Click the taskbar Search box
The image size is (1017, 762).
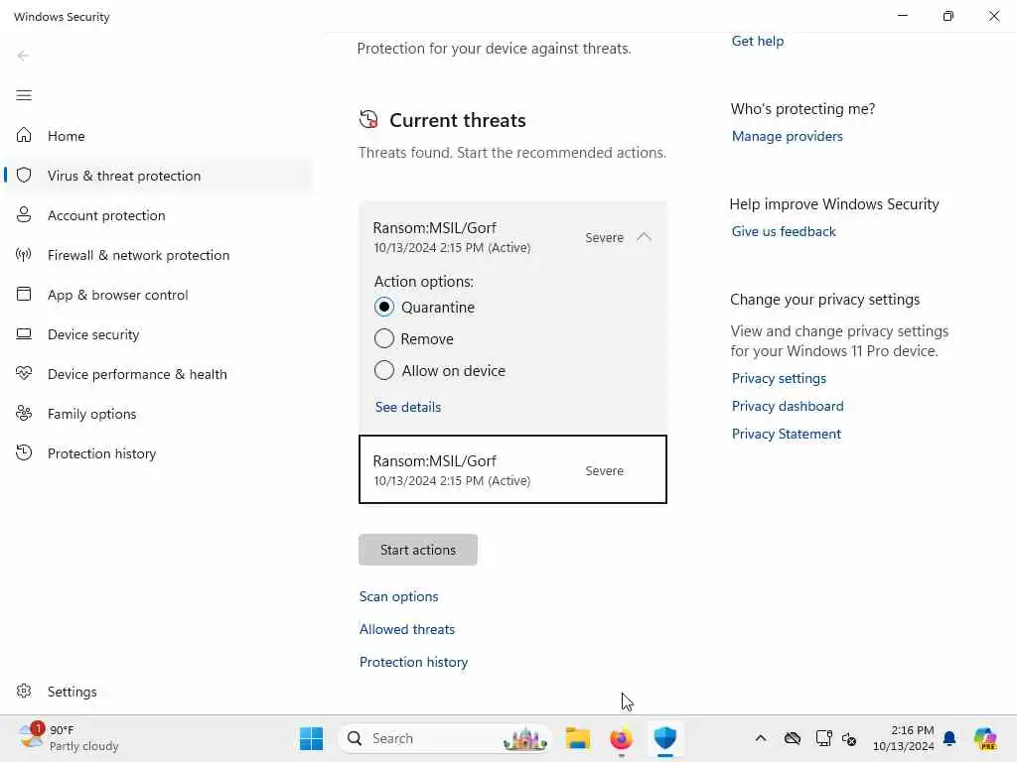pyautogui.click(x=444, y=738)
